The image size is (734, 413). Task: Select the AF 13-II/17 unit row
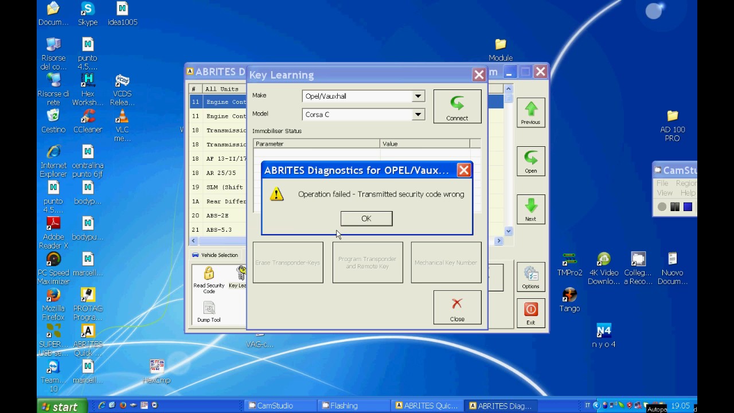[218, 158]
